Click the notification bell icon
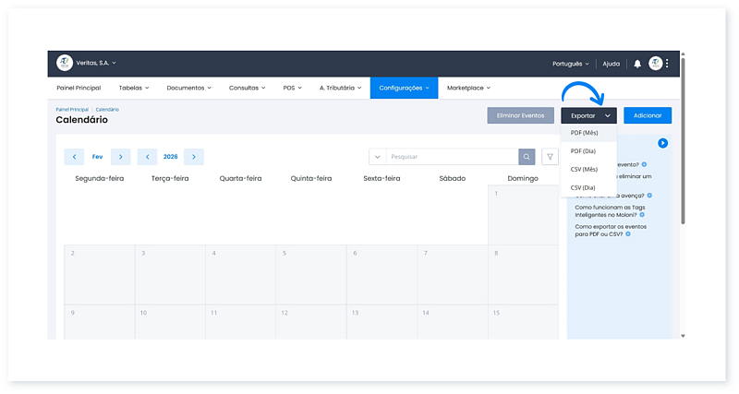Viewport: 739px width, 394px height. pyautogui.click(x=637, y=64)
